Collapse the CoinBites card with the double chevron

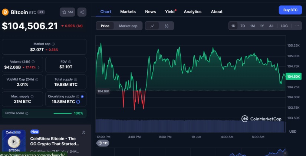pyautogui.click(x=83, y=132)
